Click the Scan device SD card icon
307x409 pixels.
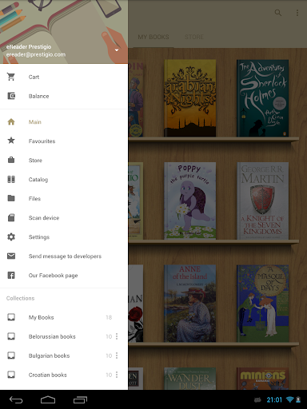[x=11, y=217]
